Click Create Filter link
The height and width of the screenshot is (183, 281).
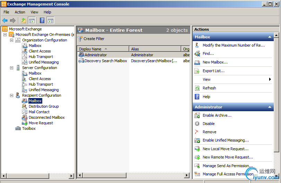[x=94, y=39]
